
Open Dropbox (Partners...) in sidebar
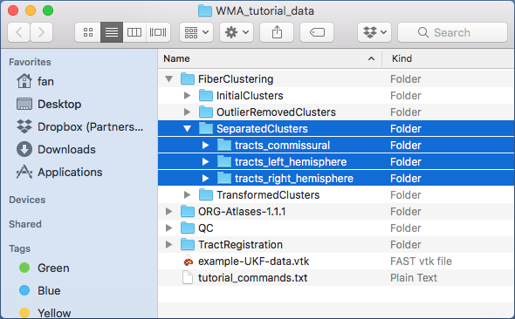point(80,126)
